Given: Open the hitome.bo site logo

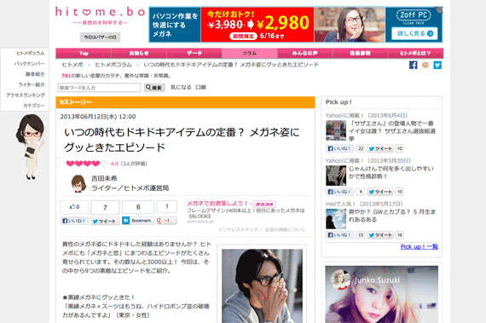Looking at the screenshot, I should coord(100,13).
